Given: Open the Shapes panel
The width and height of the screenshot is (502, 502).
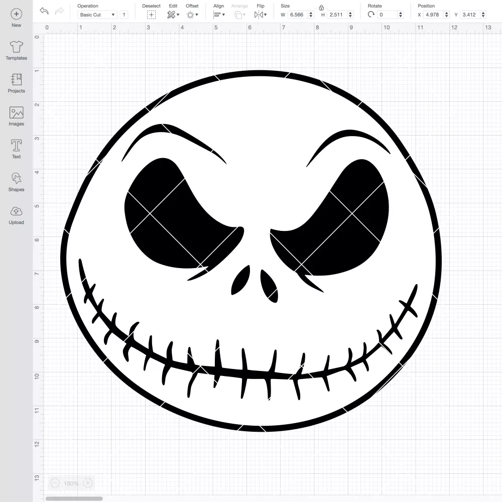Looking at the screenshot, I should 17,182.
